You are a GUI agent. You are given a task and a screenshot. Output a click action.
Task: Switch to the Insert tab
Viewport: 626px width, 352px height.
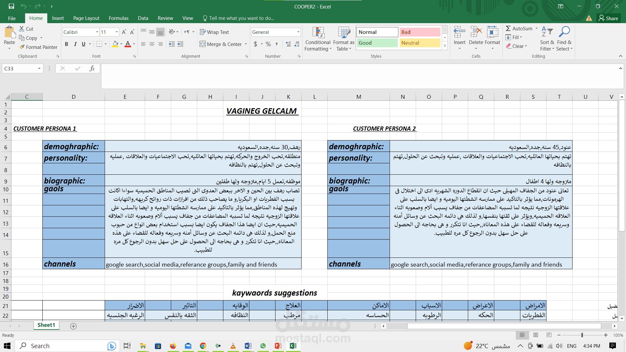click(x=58, y=18)
